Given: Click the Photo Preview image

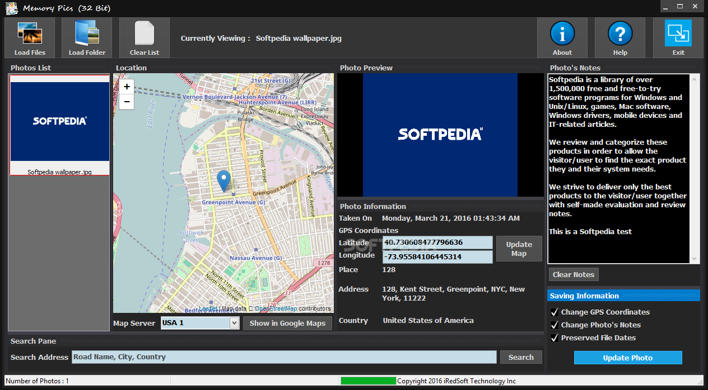Looking at the screenshot, I should tap(440, 135).
